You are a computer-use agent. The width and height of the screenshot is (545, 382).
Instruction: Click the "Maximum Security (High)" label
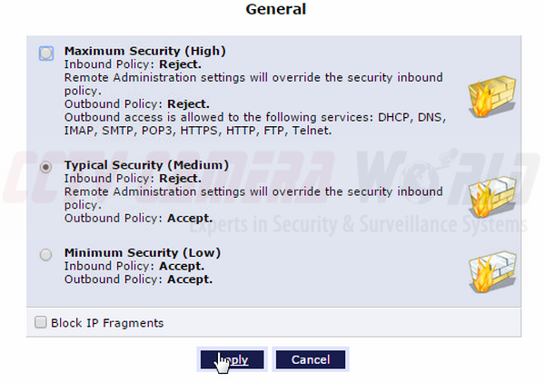[145, 51]
